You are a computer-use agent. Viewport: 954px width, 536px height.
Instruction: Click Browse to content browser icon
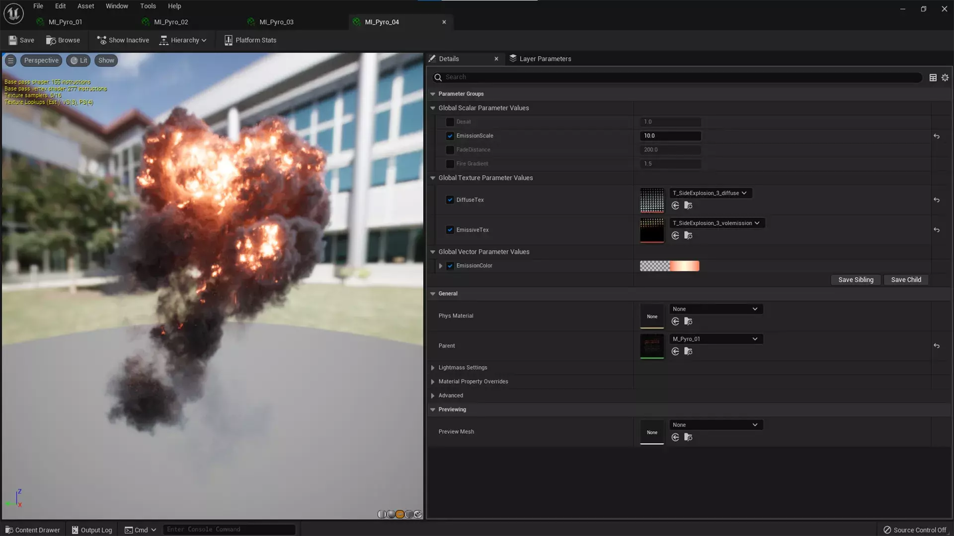coord(63,40)
